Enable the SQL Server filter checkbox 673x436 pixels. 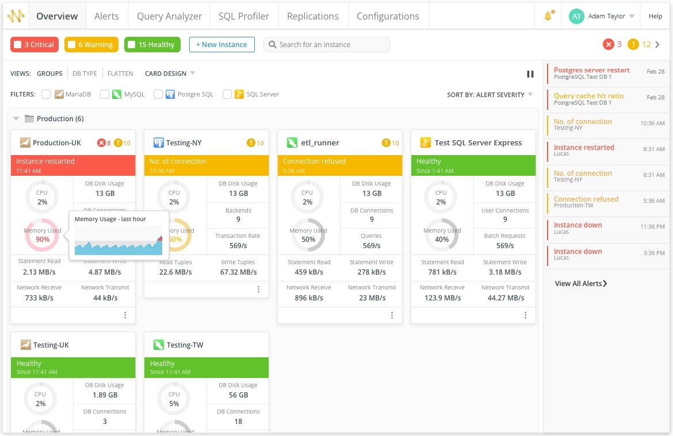coord(227,94)
